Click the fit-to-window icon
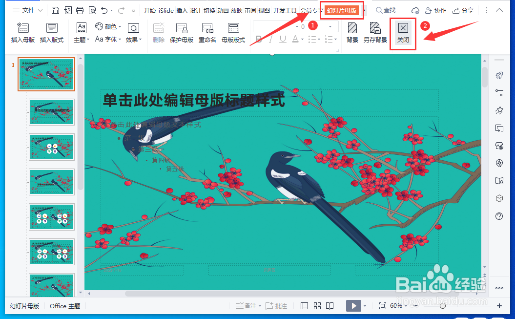Screen dimensions: 515x319 point(383,306)
